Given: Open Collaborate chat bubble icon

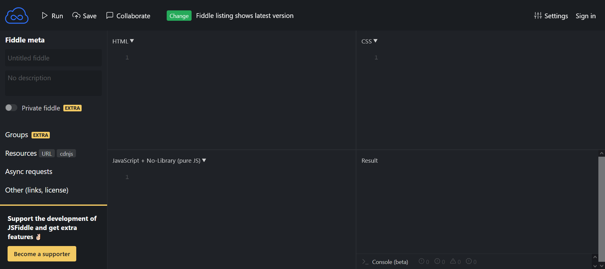Looking at the screenshot, I should [110, 15].
